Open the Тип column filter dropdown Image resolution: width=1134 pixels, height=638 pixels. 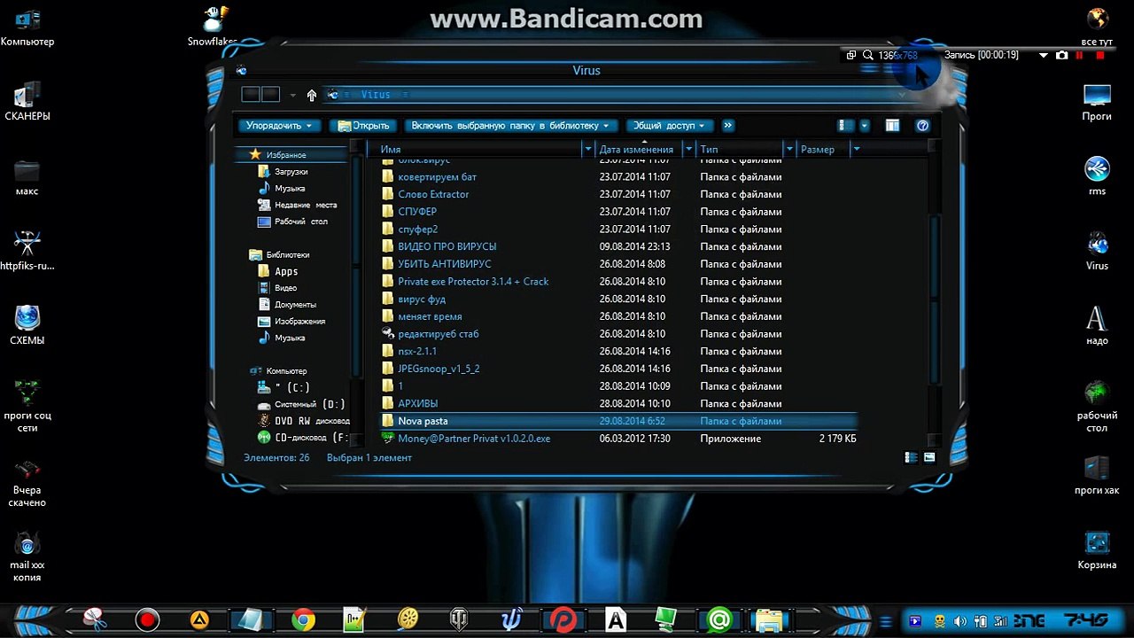pos(788,150)
